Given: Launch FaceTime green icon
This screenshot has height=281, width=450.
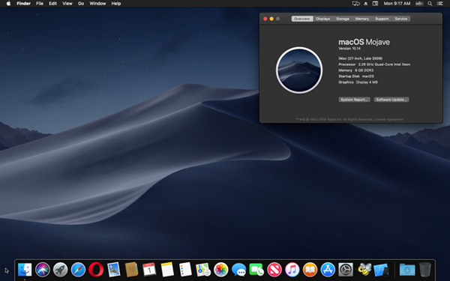Looking at the screenshot, I should [256, 270].
